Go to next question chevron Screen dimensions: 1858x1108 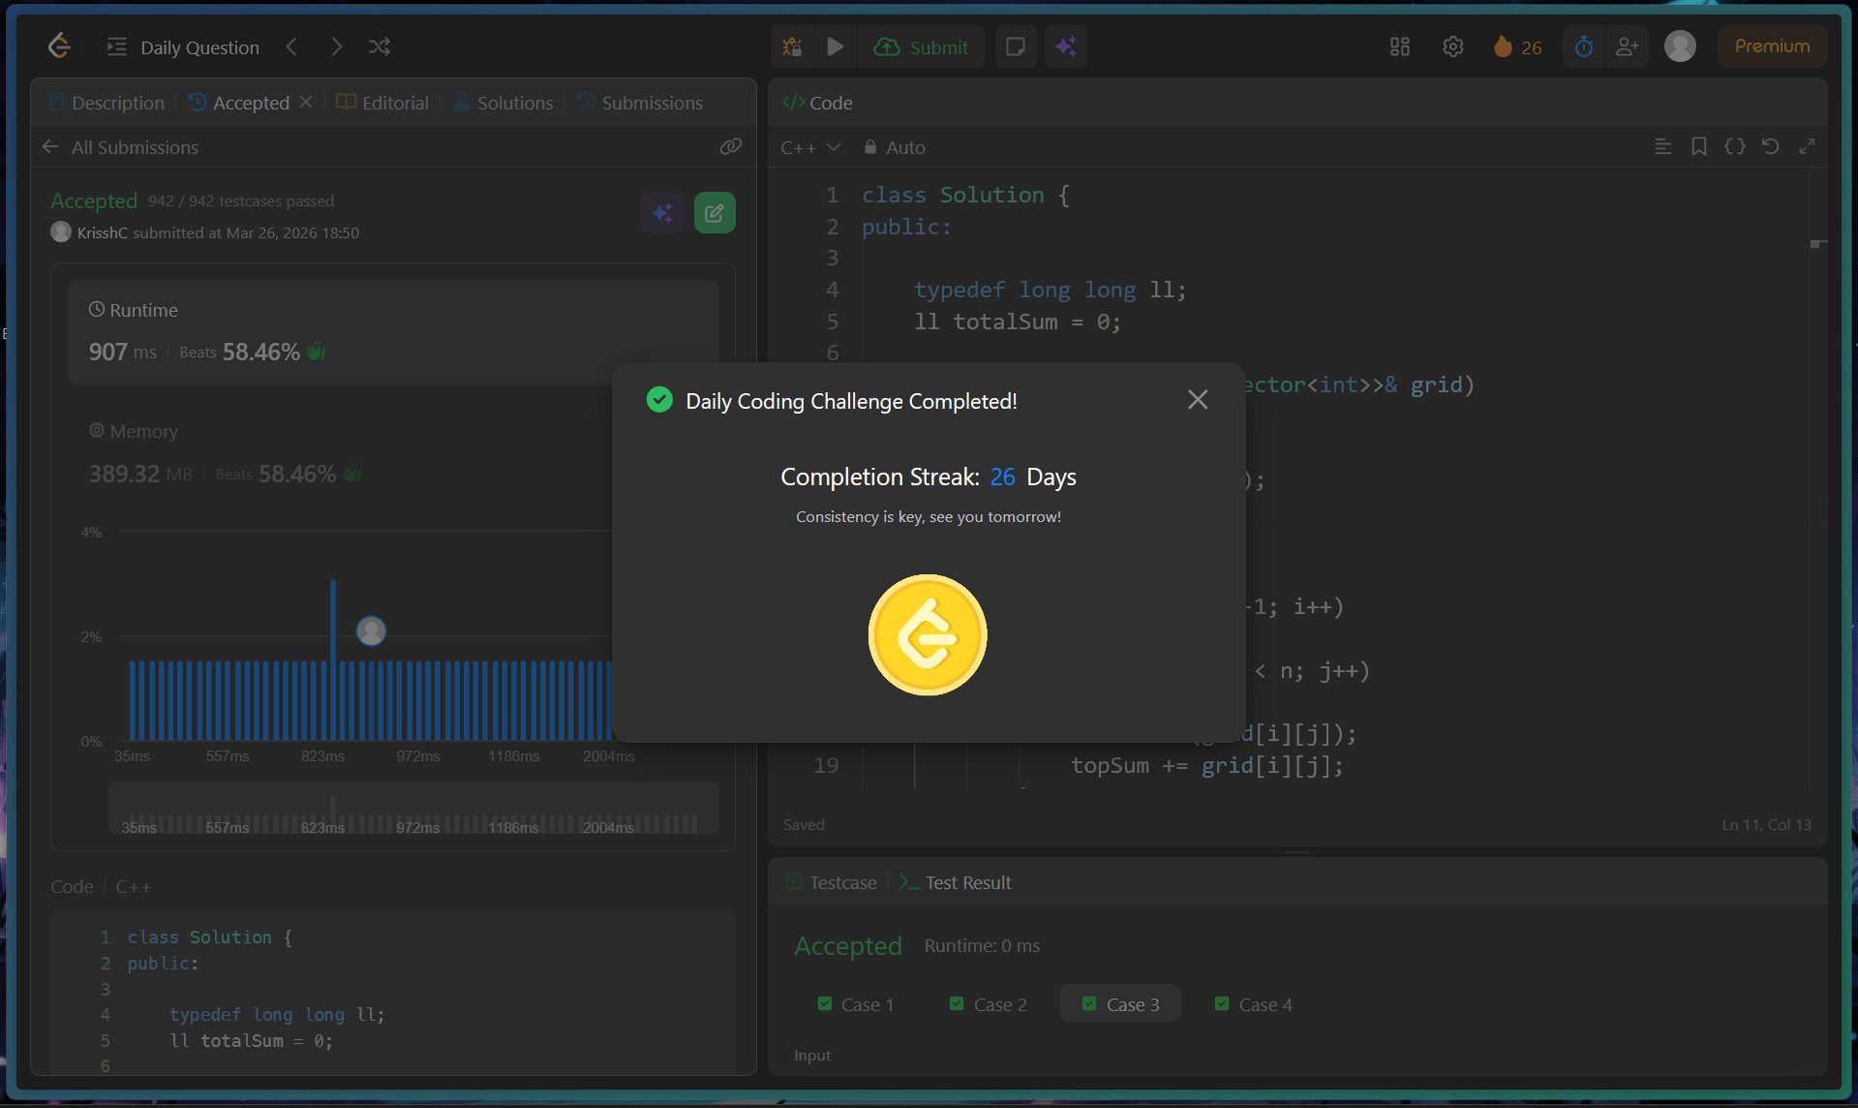pos(336,46)
